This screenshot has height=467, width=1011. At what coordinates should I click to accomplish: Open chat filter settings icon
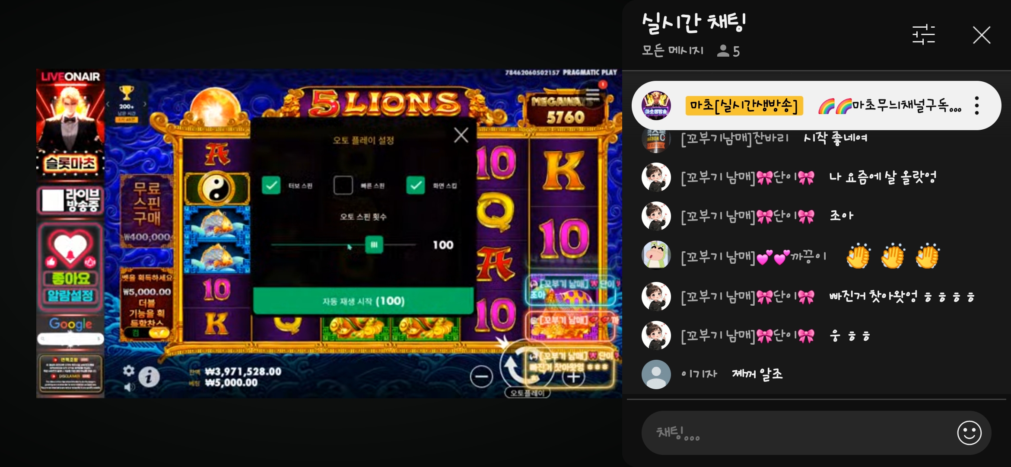923,35
